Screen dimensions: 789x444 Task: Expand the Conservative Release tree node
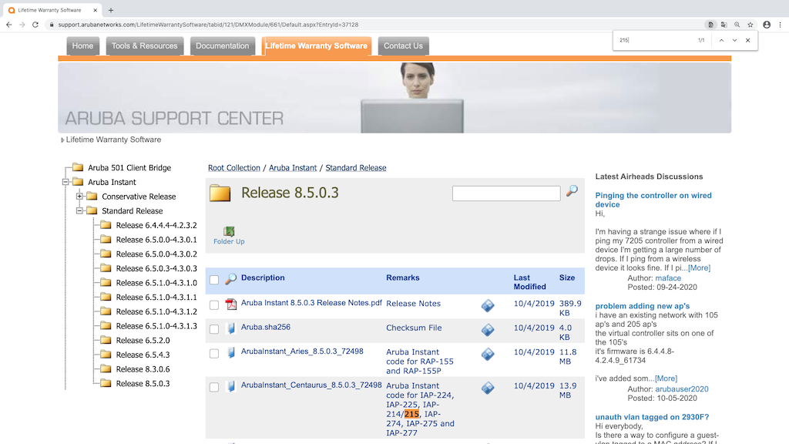79,197
